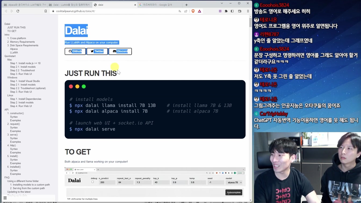Open the alpaca.7B model dropdown
The height and width of the screenshot is (203, 361).
234,182
